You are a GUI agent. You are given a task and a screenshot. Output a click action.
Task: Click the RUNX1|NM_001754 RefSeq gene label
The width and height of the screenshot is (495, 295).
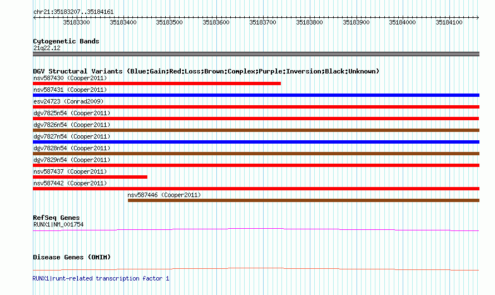coord(58,224)
